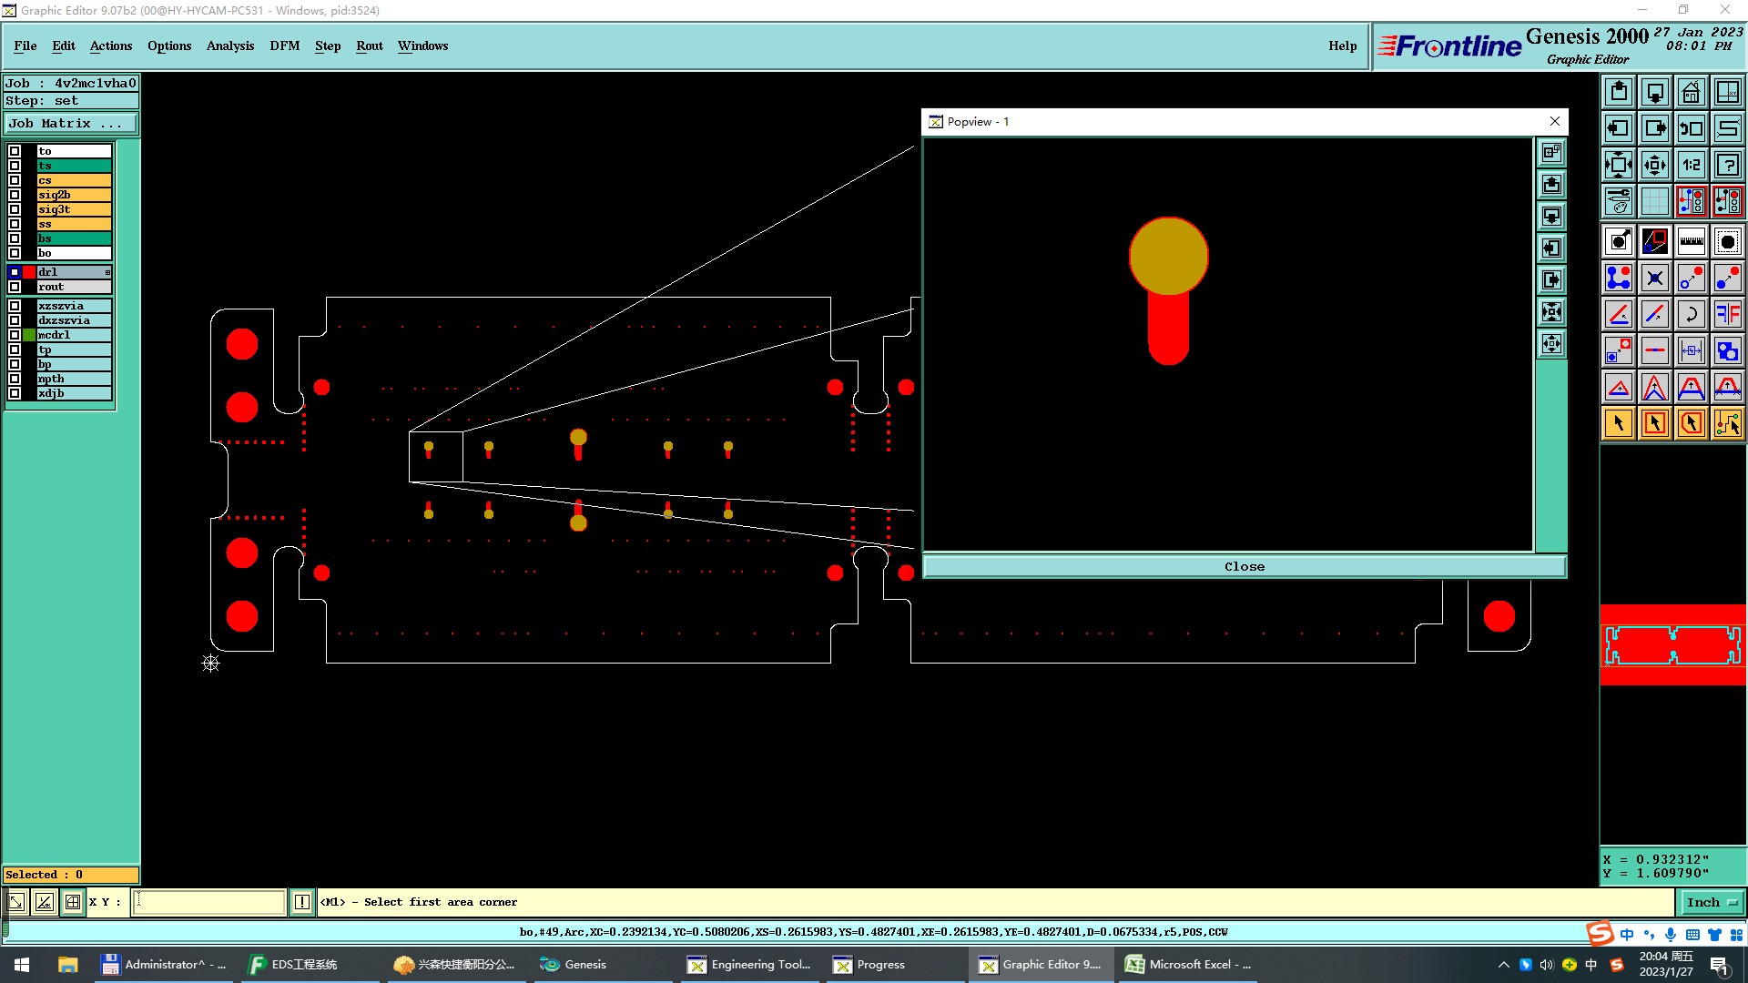Image resolution: width=1748 pixels, height=983 pixels.
Task: Select the measure ruler tool
Action: click(1691, 241)
